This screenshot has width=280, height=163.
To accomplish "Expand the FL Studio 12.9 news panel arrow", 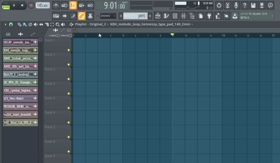I will (272, 16).
